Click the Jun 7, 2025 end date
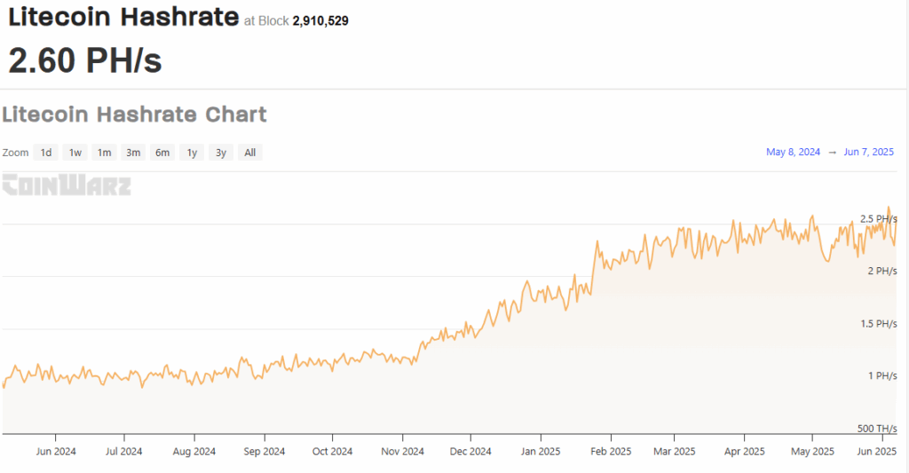 pyautogui.click(x=869, y=153)
